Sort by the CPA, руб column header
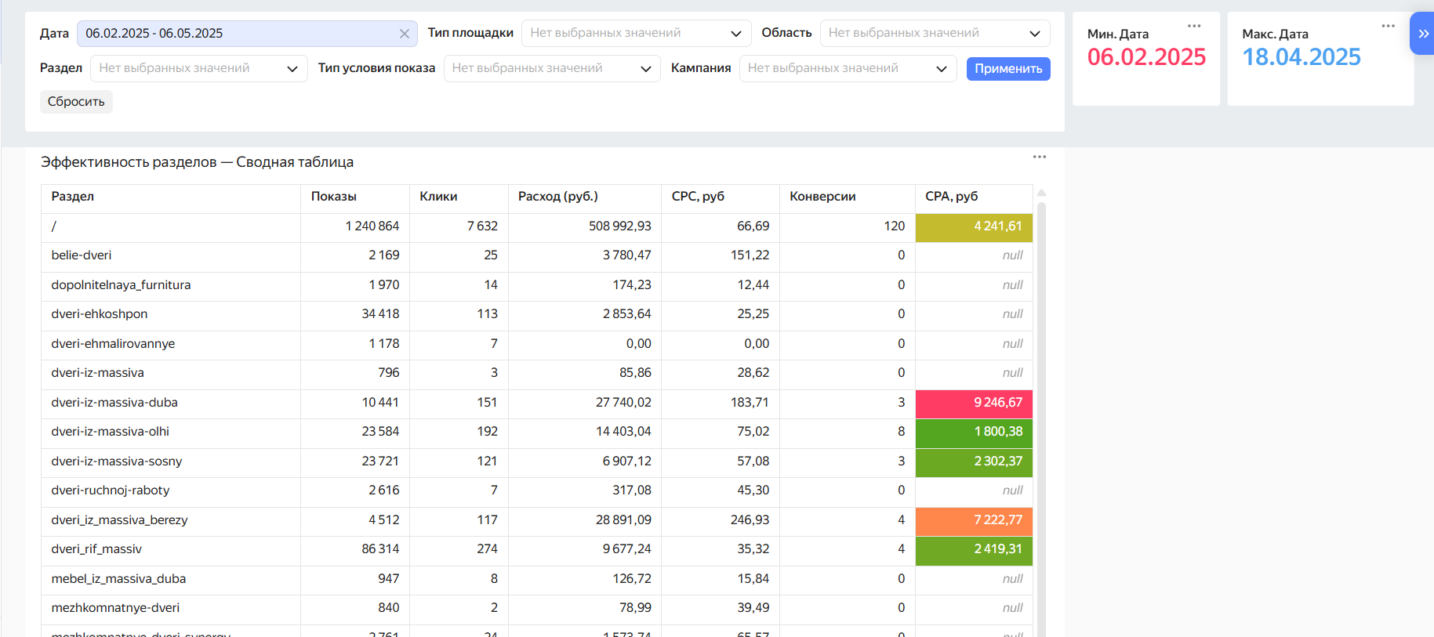1434x637 pixels. [951, 197]
